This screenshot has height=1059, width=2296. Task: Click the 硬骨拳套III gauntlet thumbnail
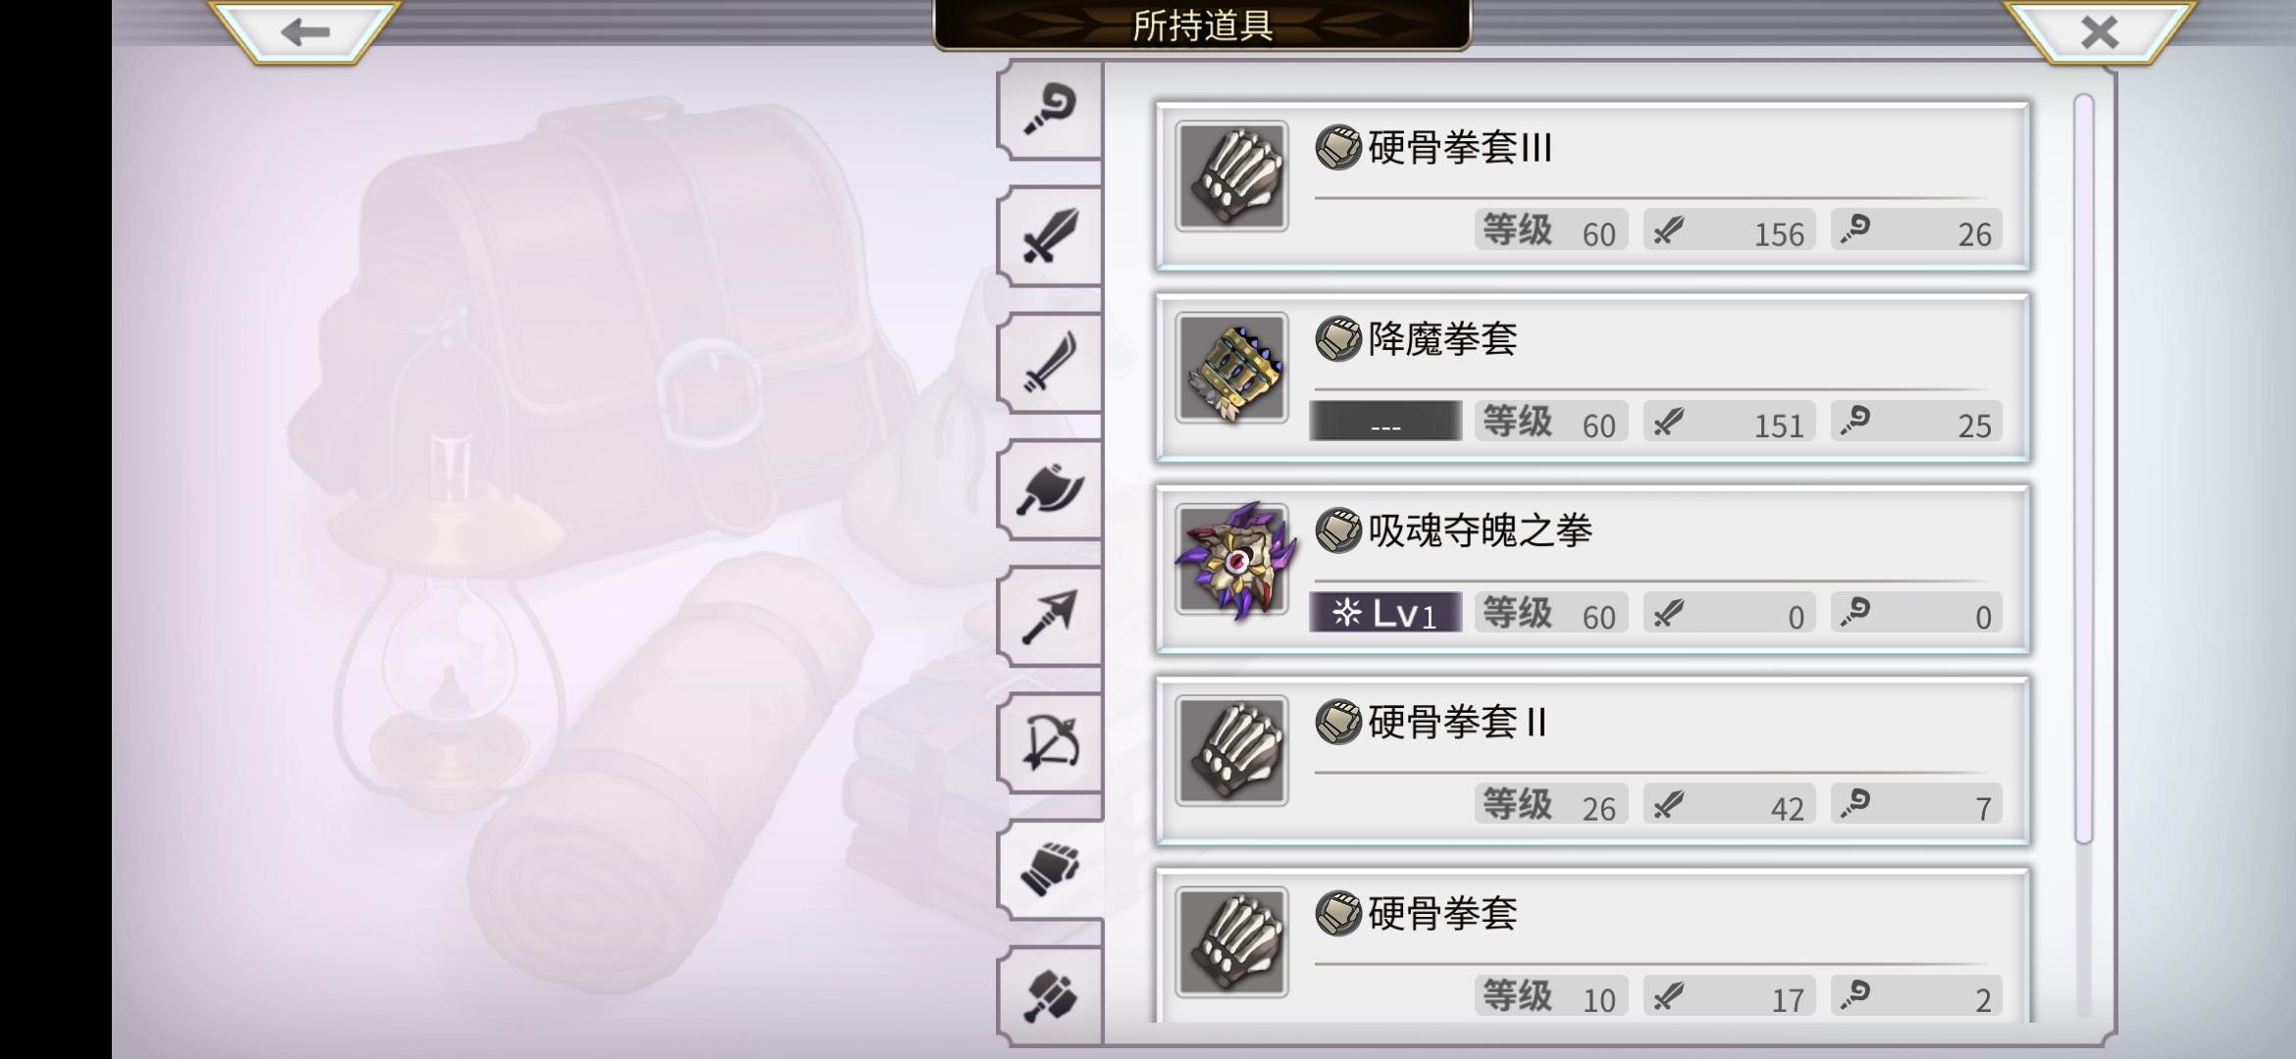tap(1231, 176)
